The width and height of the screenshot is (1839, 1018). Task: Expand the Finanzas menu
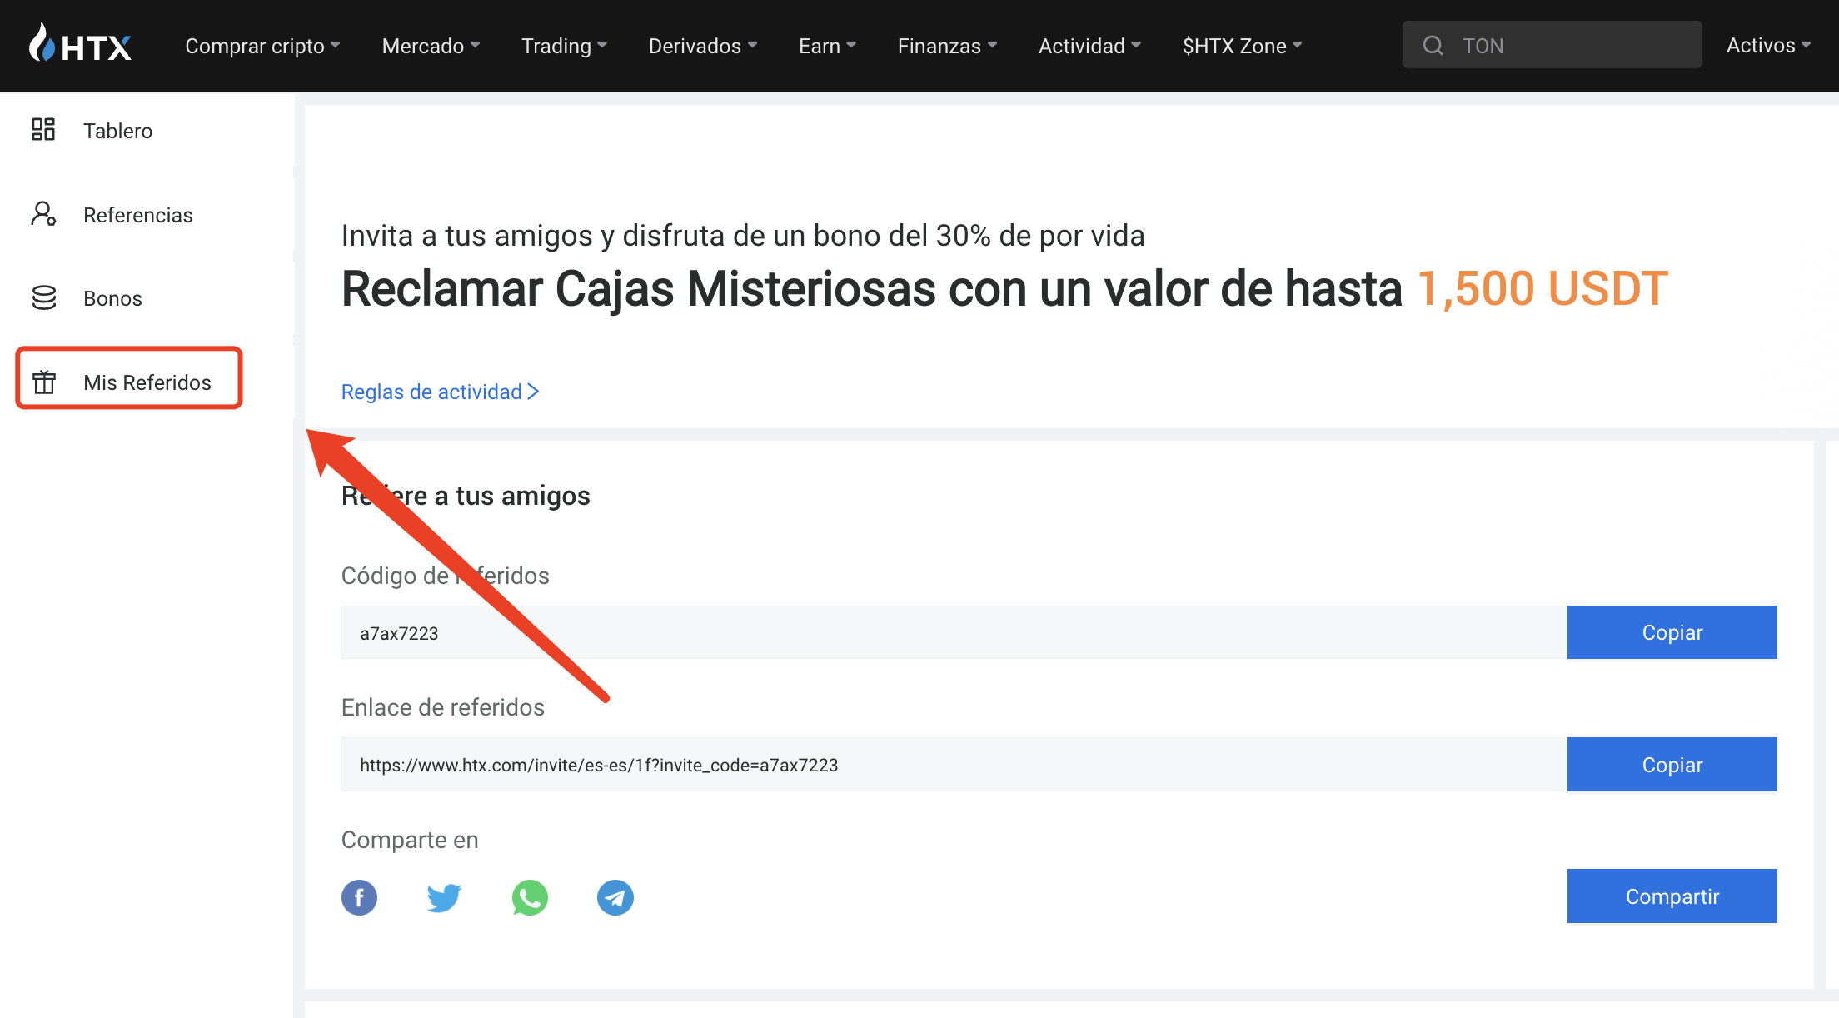pyautogui.click(x=947, y=46)
